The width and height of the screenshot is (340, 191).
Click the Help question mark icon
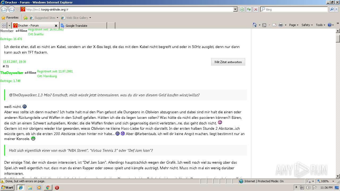click(x=330, y=25)
